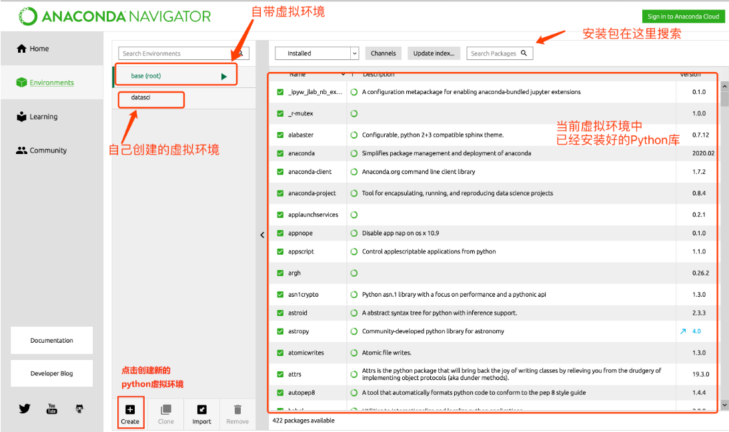The image size is (729, 432).
Task: Toggle the autopep8 package checkbox
Action: (280, 392)
